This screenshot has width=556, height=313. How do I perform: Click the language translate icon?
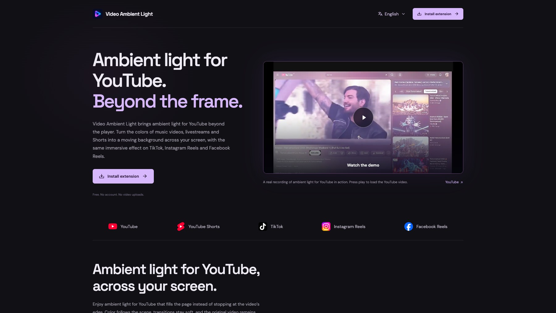pos(380,14)
